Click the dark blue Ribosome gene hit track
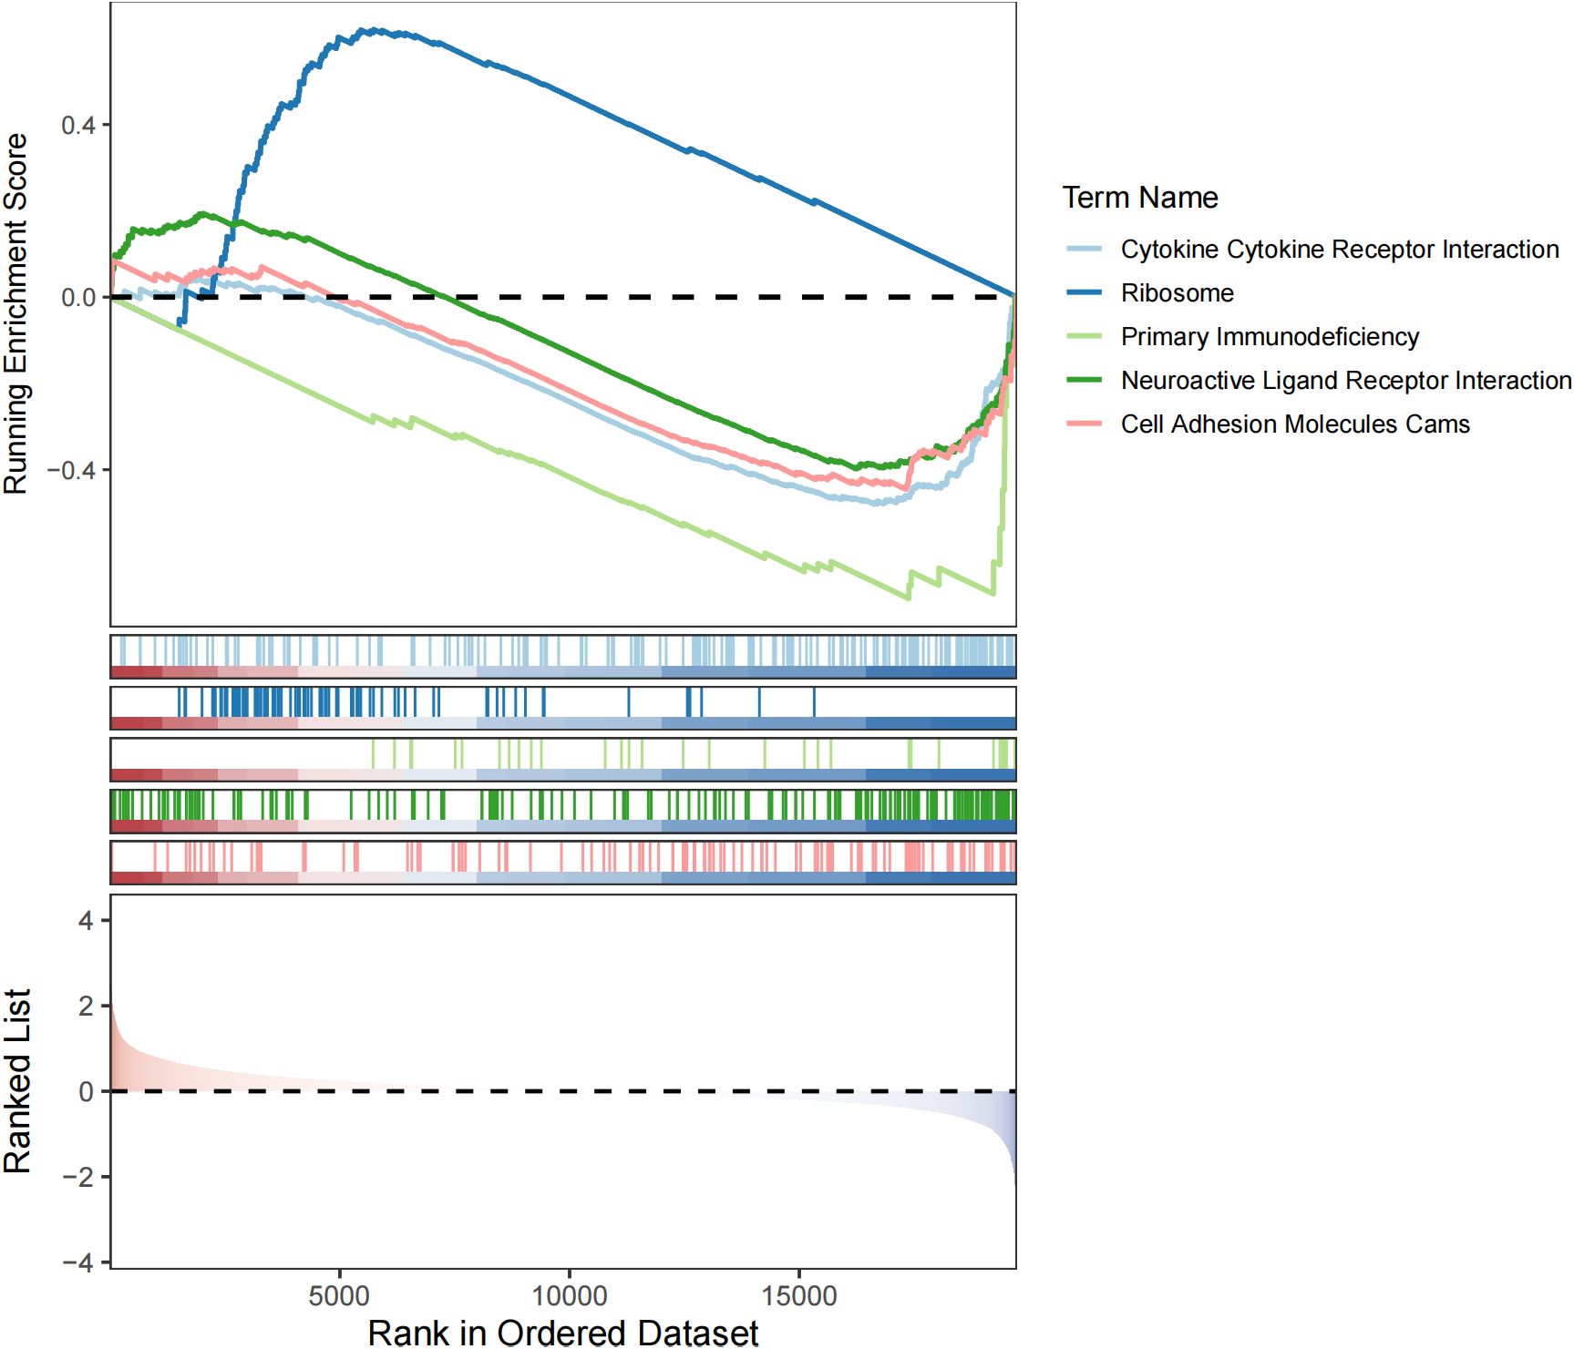1574x1349 pixels. pyautogui.click(x=562, y=702)
